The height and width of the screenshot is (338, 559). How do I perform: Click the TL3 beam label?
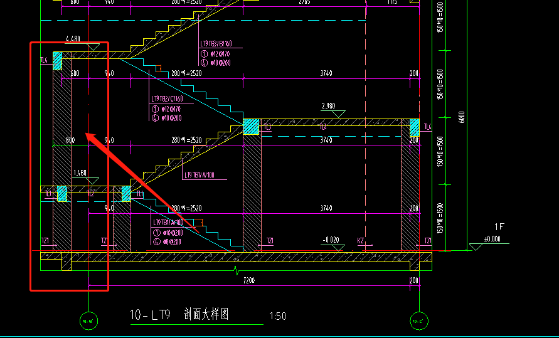coord(267,127)
